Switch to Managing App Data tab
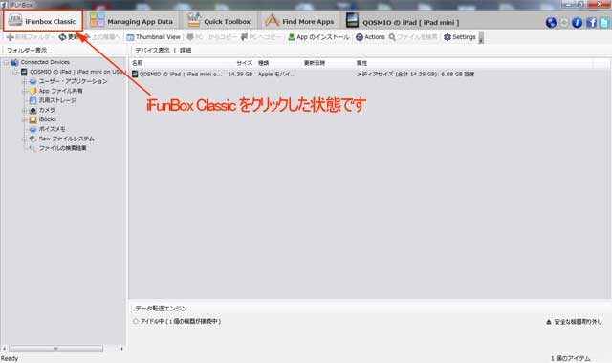The height and width of the screenshot is (363, 612). coord(131,21)
